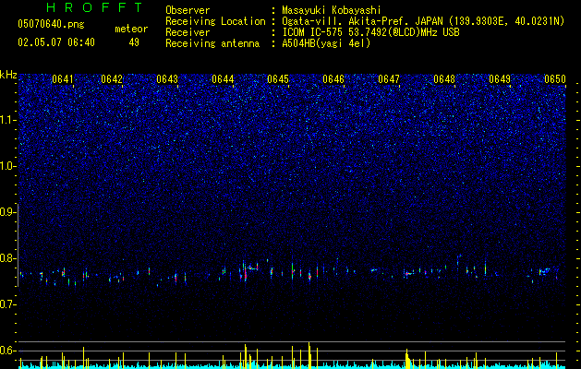Click the 1.0 kHz frequency label

tap(7, 166)
